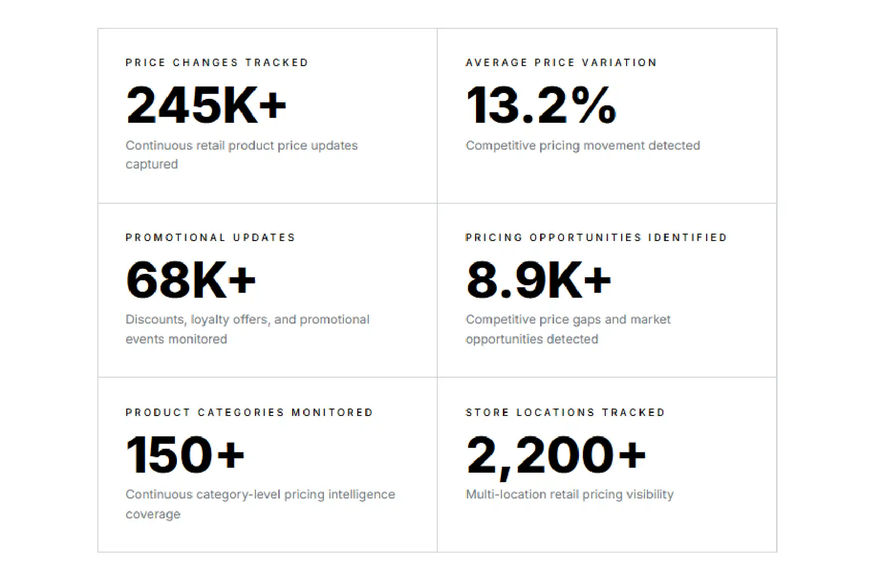874x578 pixels.
Task: Click the 'Continuous retail product price updates' description
Action: pyautogui.click(x=241, y=146)
